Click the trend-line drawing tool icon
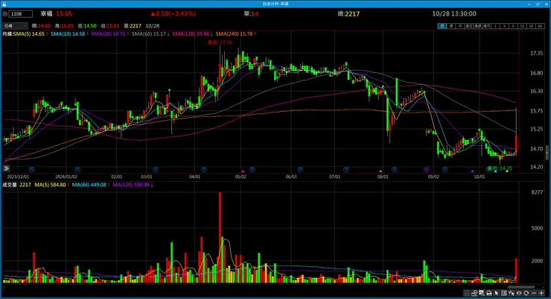 click(x=474, y=293)
